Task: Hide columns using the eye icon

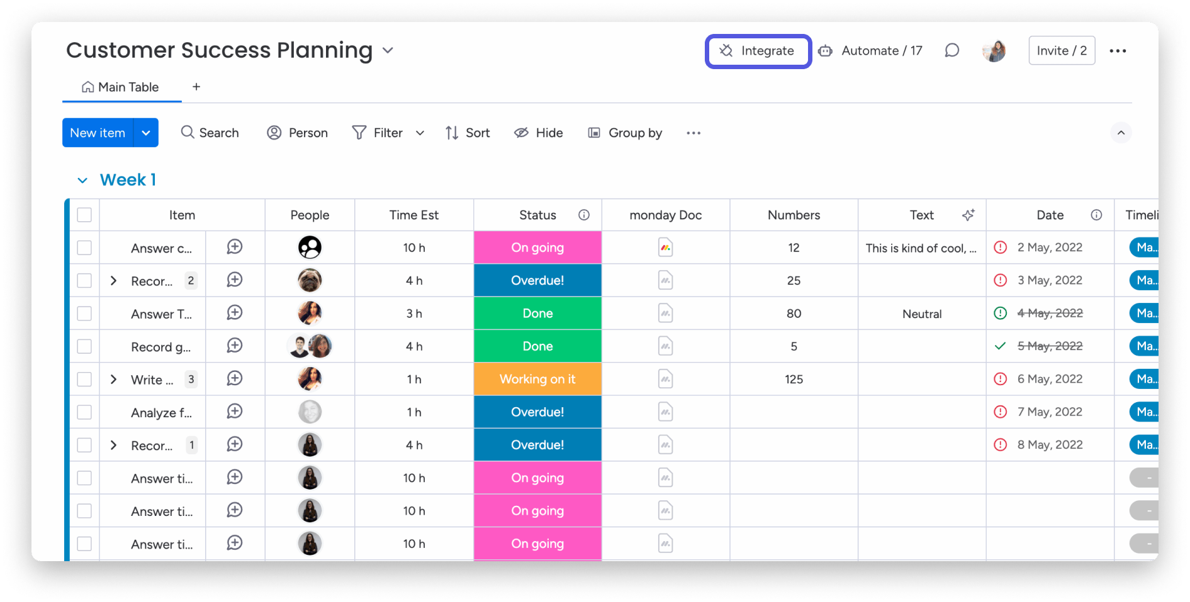Action: pos(538,133)
